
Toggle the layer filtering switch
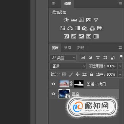(121, 57)
